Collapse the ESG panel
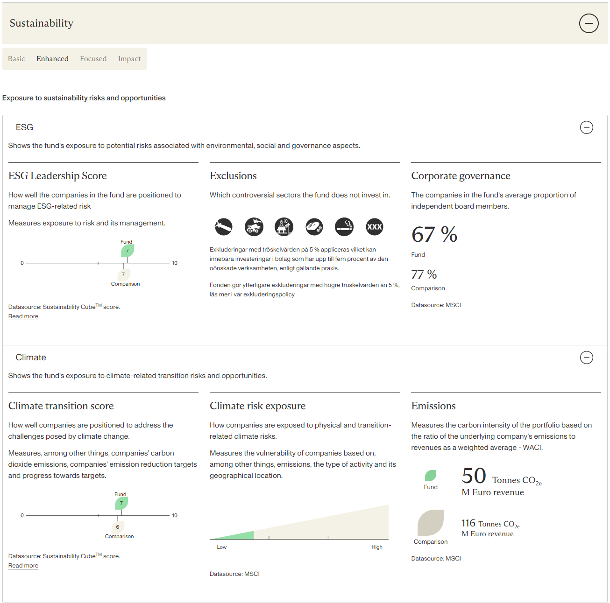Viewport: 610px width, 603px height. (x=587, y=127)
